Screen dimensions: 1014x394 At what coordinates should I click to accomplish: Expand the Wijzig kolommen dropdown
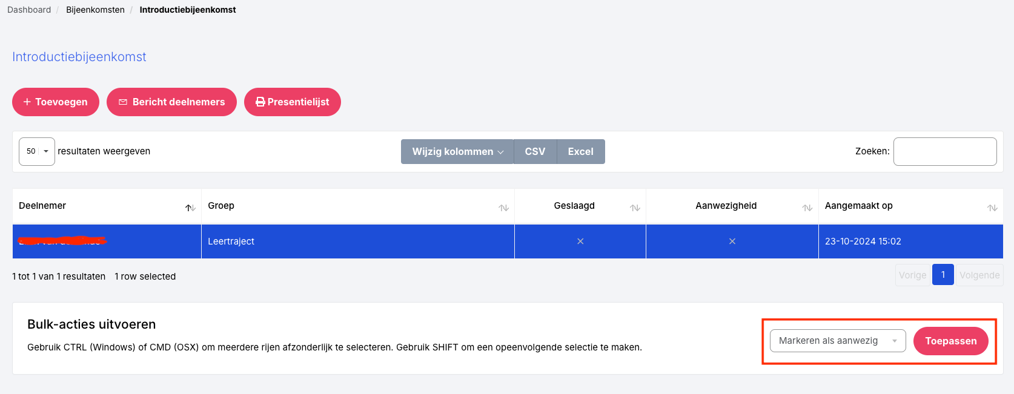(457, 152)
